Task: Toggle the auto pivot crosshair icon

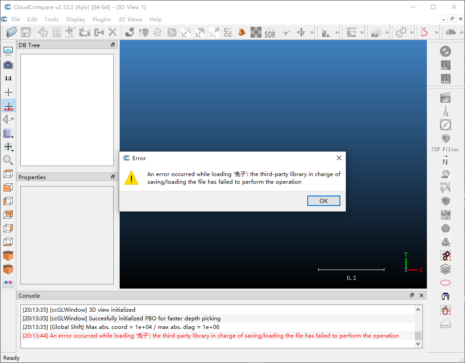Action: (8, 106)
